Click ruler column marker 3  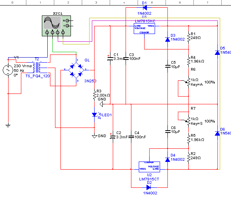click(x=96, y=2)
